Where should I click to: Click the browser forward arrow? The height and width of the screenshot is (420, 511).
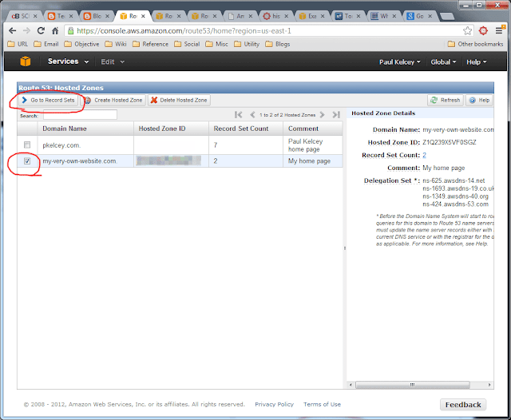point(26,30)
